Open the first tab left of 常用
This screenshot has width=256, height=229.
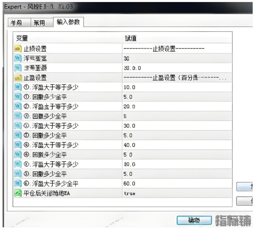pyautogui.click(x=16, y=23)
